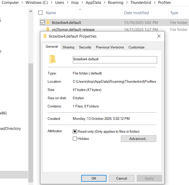Expand chevron after Thunderbird in breadcrumb
189x185 pixels.
pos(155,3)
